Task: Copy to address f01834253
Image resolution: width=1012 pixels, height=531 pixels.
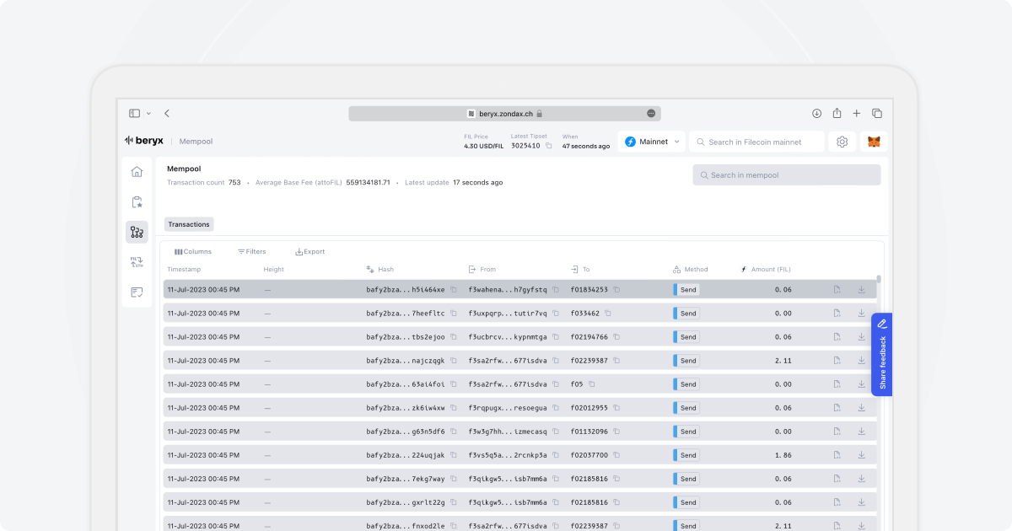Action: click(616, 289)
